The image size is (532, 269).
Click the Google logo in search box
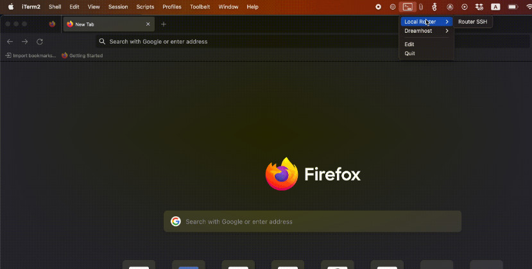point(176,221)
